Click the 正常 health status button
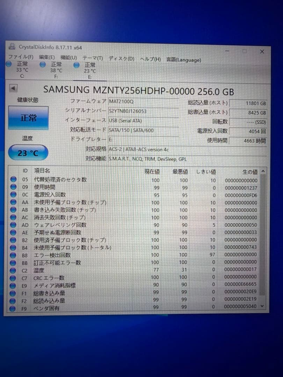The height and width of the screenshot is (377, 283). [28, 118]
